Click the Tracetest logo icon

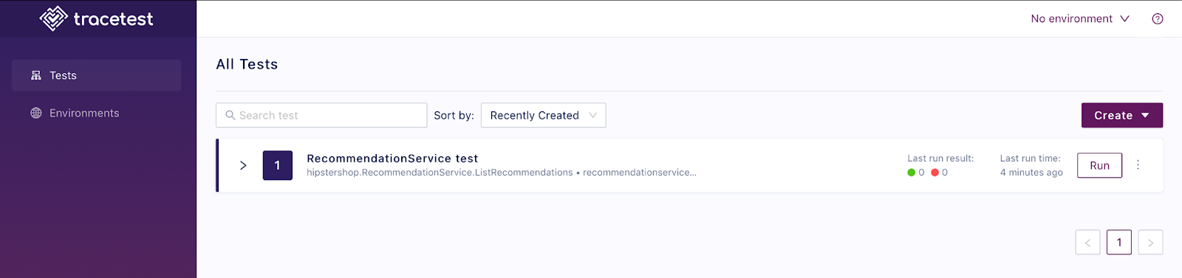pos(53,18)
